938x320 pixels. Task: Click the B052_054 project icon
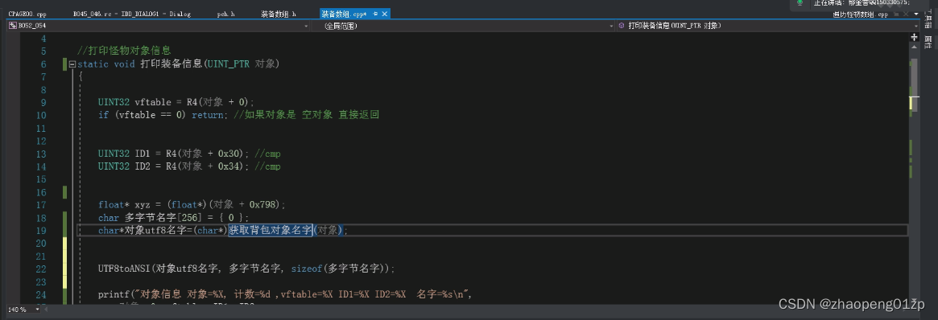coord(13,26)
